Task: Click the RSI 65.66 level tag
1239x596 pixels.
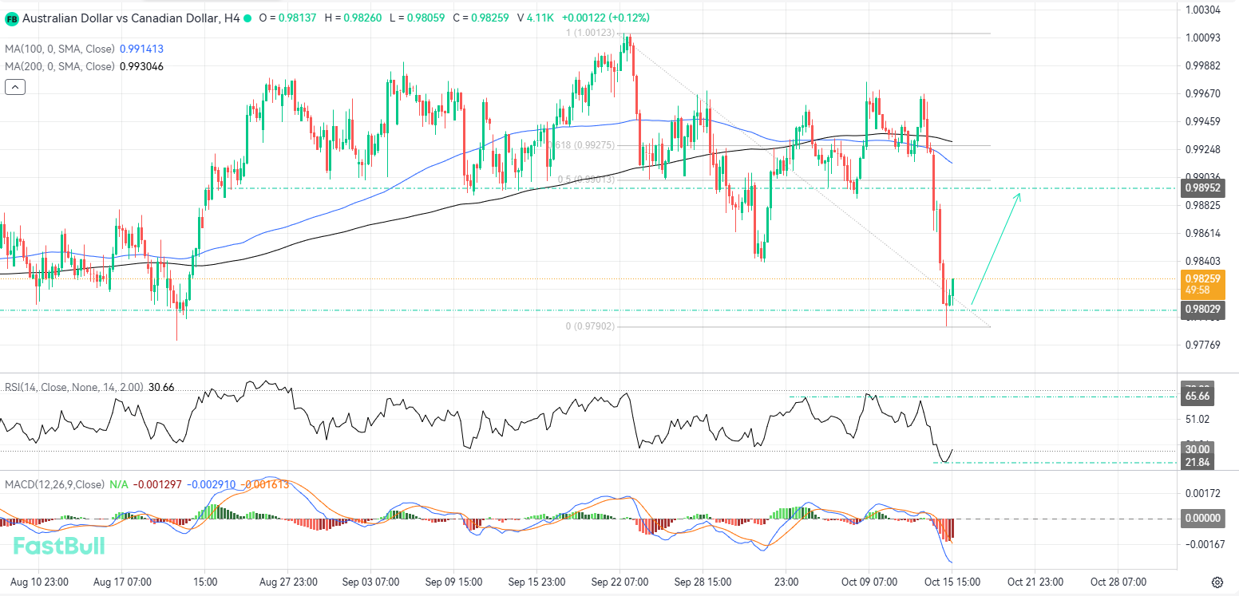Action: tap(1197, 397)
